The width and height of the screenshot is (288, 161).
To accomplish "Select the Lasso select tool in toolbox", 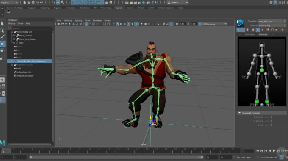I will [3, 31].
